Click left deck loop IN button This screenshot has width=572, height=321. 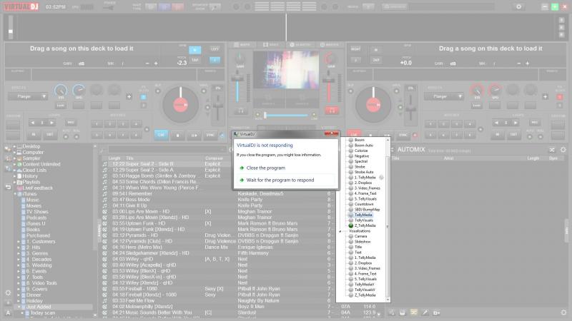pyautogui.click(x=34, y=135)
